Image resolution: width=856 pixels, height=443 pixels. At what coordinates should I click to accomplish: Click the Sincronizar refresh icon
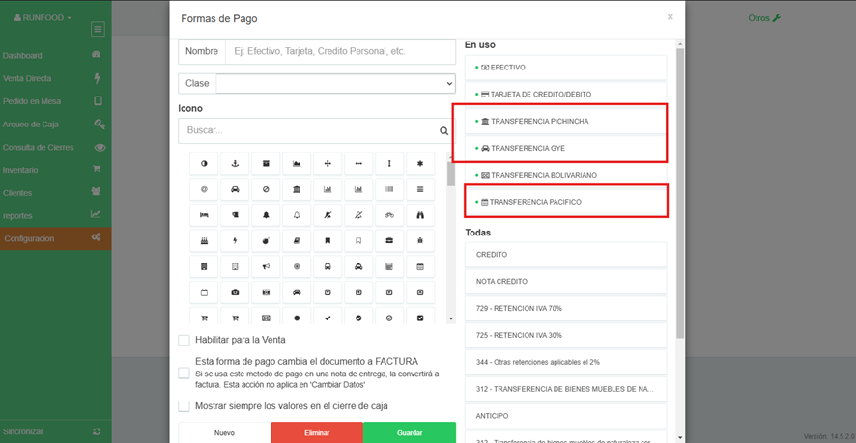pos(98,431)
